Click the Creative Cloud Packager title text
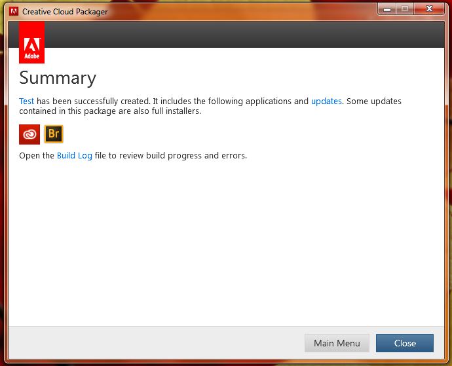This screenshot has width=452, height=366. tap(65, 12)
